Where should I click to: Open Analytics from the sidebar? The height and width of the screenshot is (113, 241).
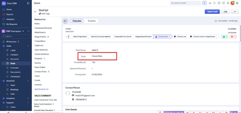[10, 19]
